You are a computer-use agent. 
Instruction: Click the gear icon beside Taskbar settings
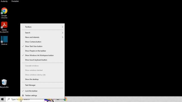(x=23, y=95)
